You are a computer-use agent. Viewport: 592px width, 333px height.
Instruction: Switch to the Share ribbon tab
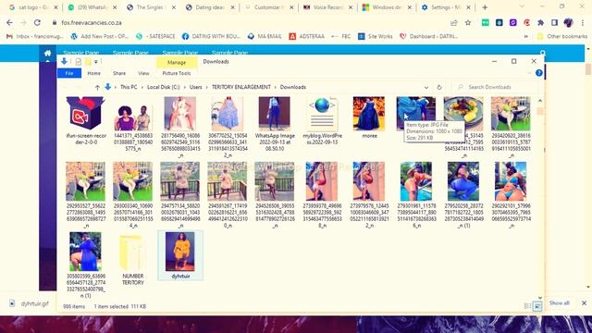(x=119, y=73)
